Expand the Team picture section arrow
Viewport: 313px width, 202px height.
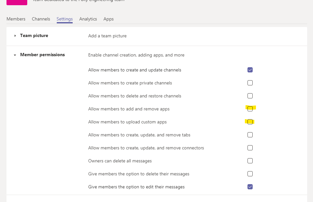pyautogui.click(x=15, y=36)
